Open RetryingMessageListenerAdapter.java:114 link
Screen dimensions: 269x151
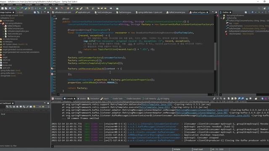[x=203, y=110]
